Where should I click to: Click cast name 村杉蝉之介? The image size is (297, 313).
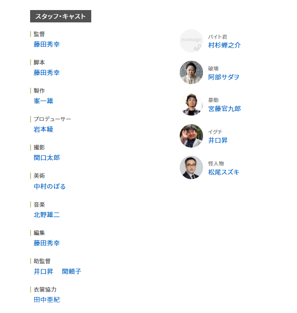pyautogui.click(x=224, y=45)
